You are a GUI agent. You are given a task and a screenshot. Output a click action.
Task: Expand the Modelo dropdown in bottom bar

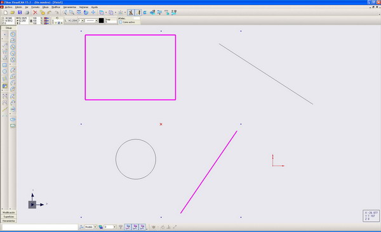pos(95,227)
